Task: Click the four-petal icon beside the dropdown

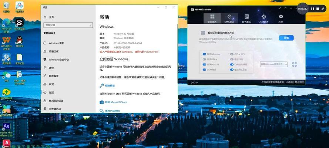Action: click(294, 64)
